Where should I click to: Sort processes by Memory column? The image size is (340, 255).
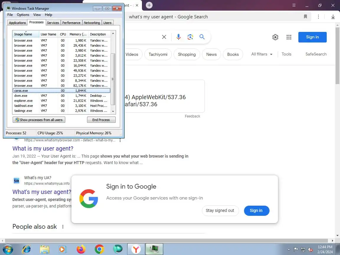(x=78, y=34)
